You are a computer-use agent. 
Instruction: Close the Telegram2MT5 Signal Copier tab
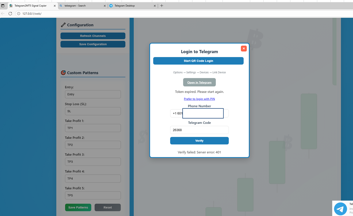(x=55, y=6)
